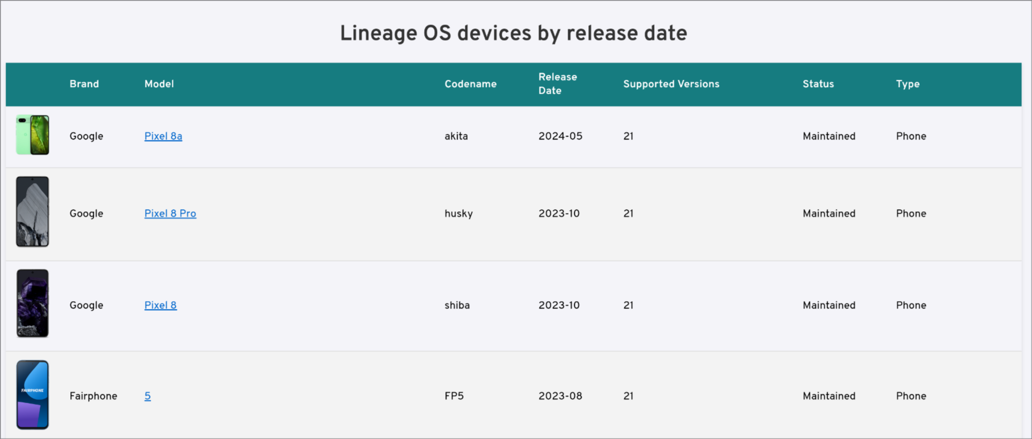Screen dimensions: 1032x439
Task: Click Google brand cell in shiba row
Action: click(86, 305)
